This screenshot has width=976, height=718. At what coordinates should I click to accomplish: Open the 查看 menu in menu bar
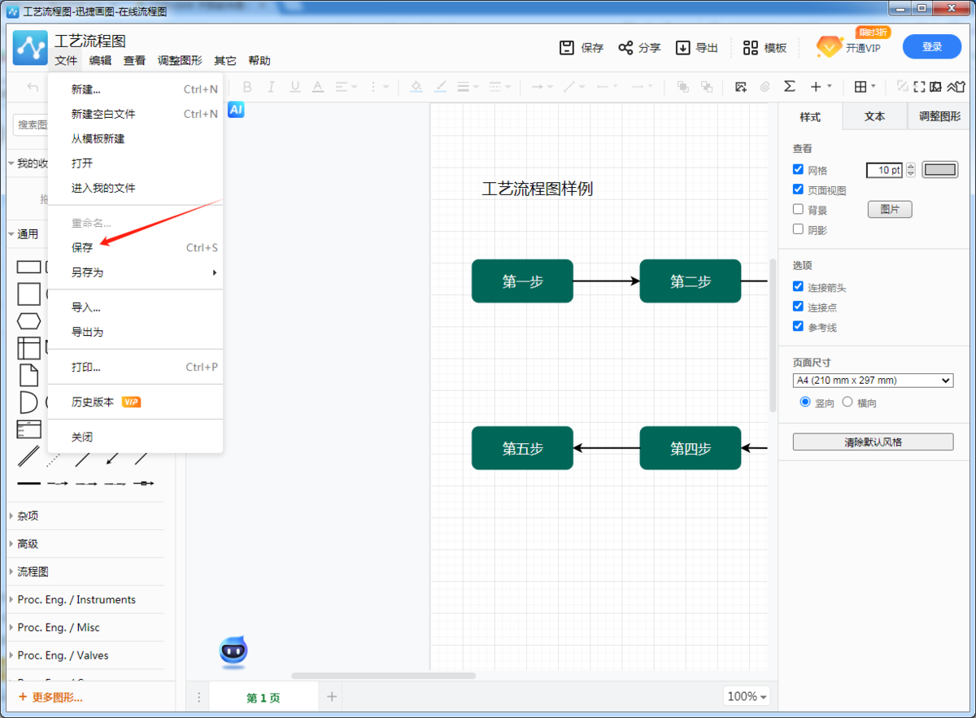click(134, 60)
